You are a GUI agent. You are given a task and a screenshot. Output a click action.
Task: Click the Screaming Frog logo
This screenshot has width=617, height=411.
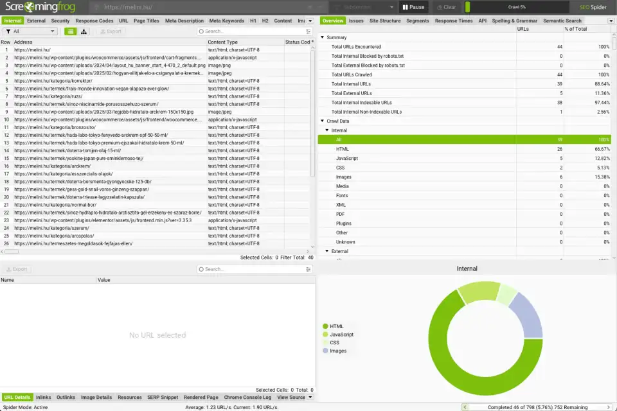[x=41, y=7]
